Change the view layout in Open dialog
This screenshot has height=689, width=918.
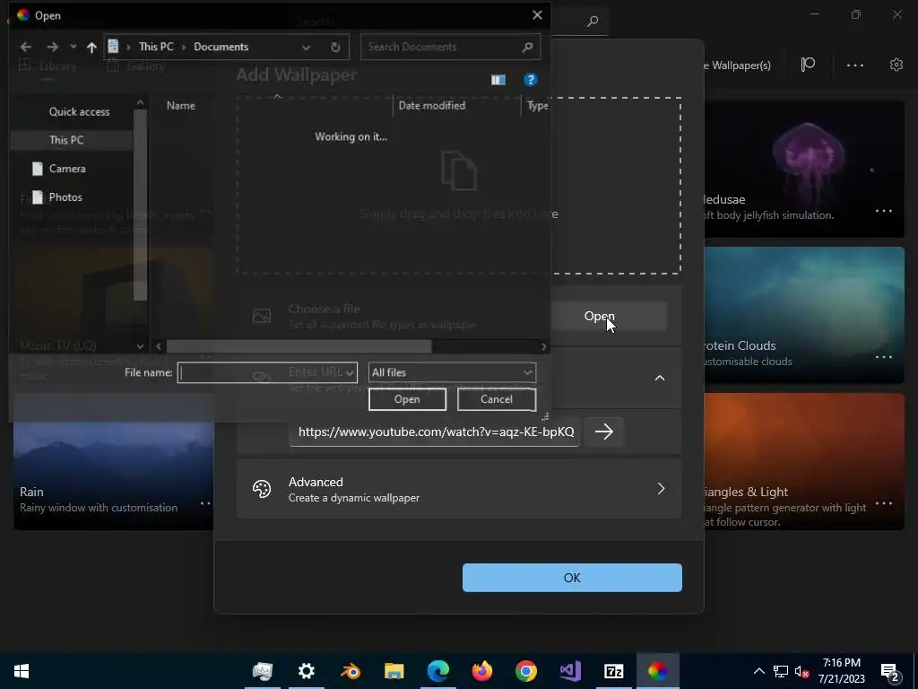[498, 80]
